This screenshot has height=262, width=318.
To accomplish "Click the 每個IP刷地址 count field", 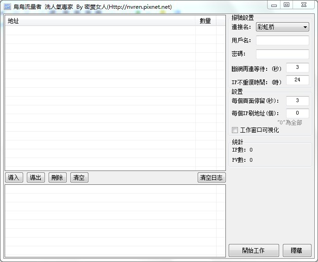I will pos(298,113).
